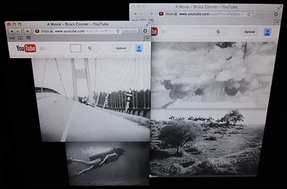The width and height of the screenshot is (287, 189).
Task: Click YouTube favicon in rear window address bar
Action: coord(161,14)
